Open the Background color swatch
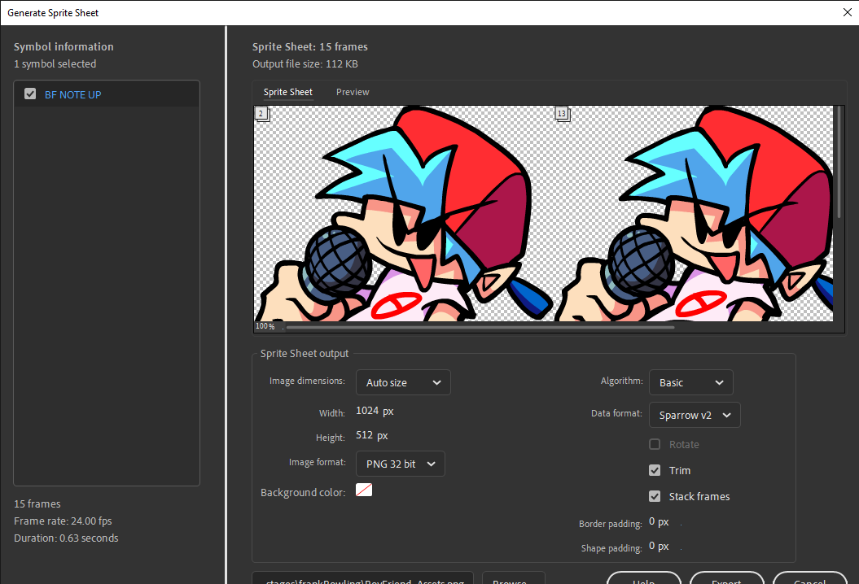859x584 pixels. 364,490
